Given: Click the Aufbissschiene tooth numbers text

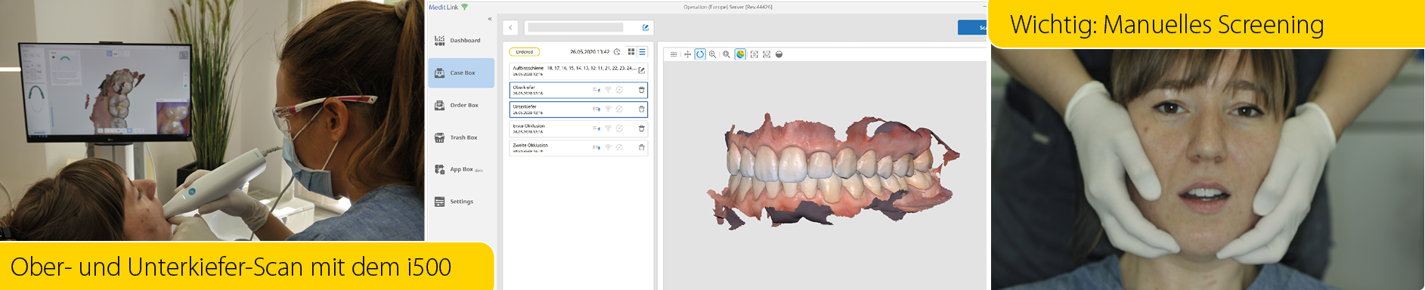Looking at the screenshot, I should pyautogui.click(x=591, y=68).
